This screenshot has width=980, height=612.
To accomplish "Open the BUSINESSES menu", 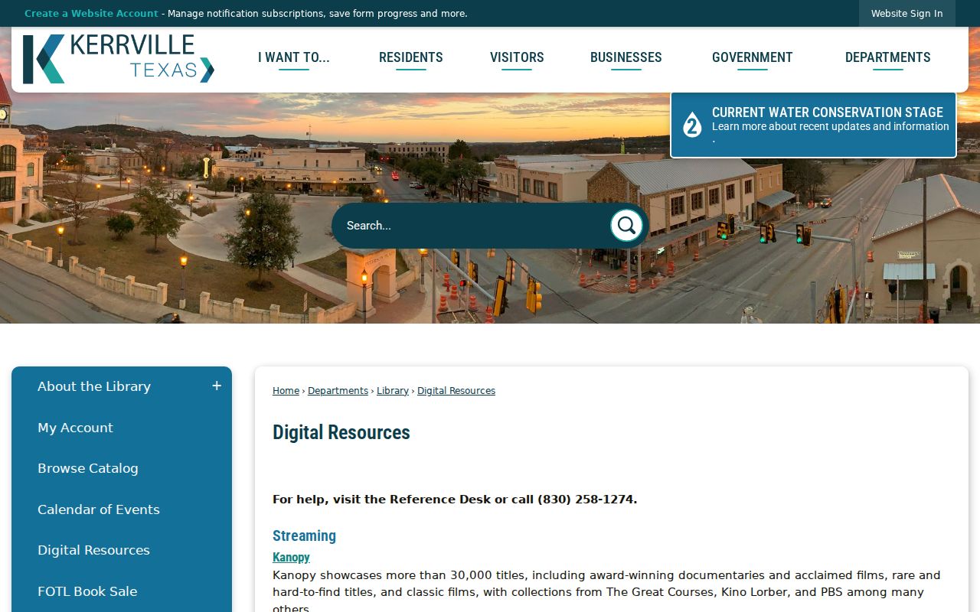I will coord(626,57).
